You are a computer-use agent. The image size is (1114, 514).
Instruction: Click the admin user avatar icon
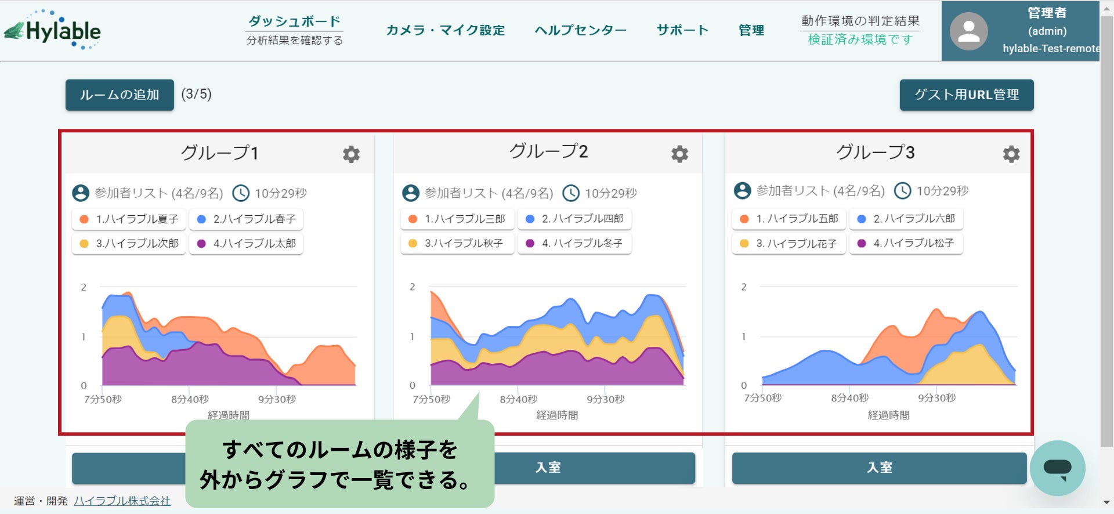point(968,31)
